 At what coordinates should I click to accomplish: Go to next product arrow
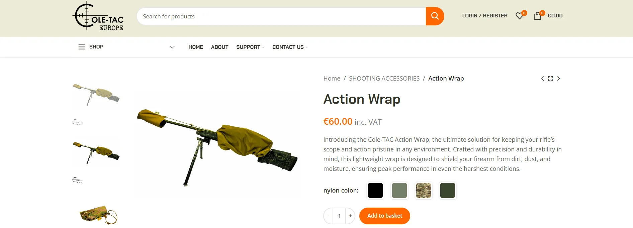(x=558, y=79)
